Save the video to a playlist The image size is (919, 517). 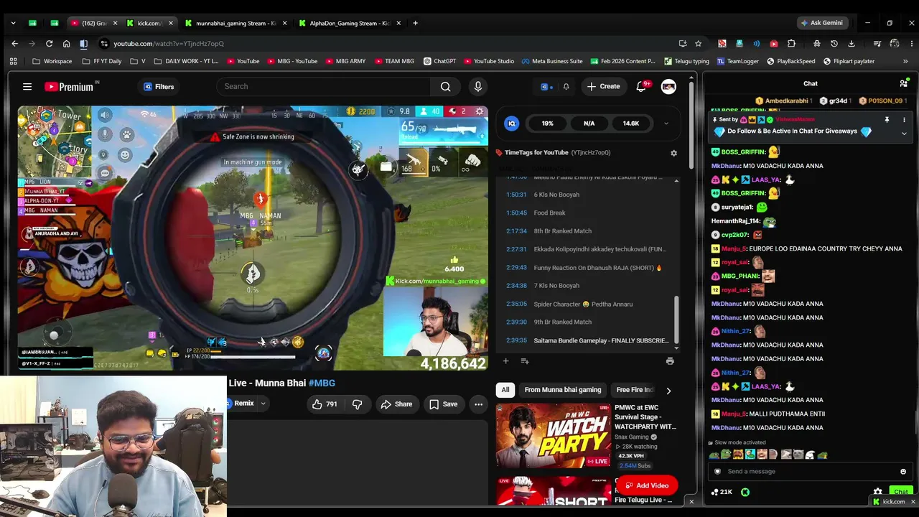(443, 404)
